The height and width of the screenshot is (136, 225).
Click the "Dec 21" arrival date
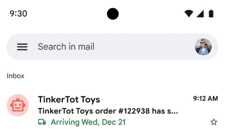coord(114,122)
